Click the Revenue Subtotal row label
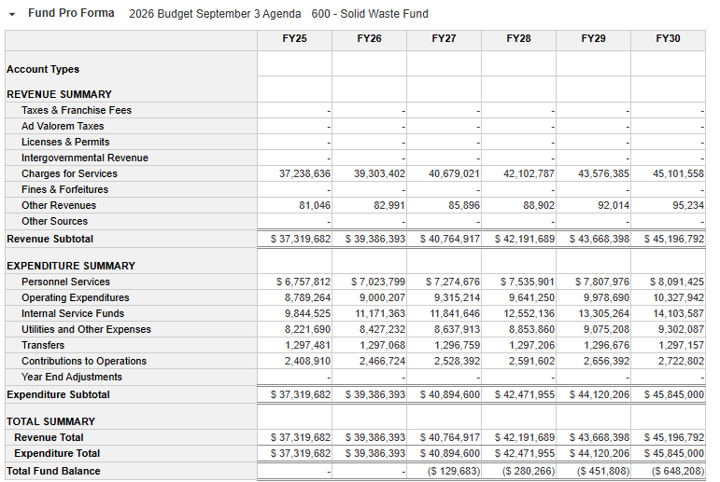This screenshot has height=482, width=720. (49, 239)
